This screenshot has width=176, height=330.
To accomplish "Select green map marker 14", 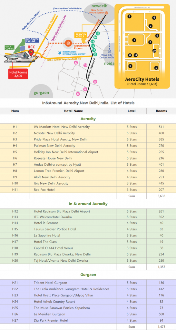I will click(x=93, y=42).
